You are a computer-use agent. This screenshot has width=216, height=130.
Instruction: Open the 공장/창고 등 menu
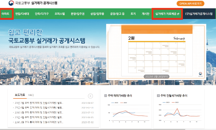pyautogui.click(x=117, y=14)
